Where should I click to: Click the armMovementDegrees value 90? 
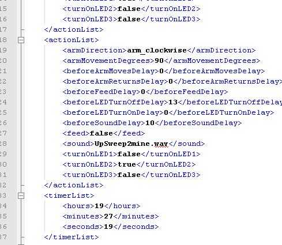point(159,61)
